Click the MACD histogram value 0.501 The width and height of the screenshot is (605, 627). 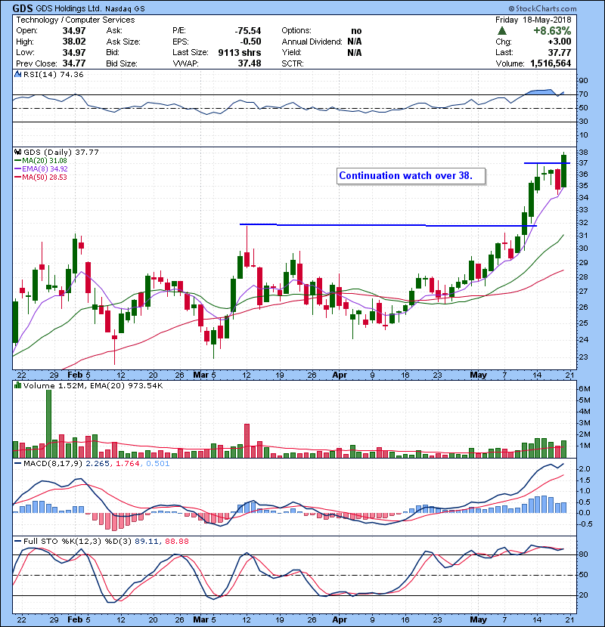158,464
